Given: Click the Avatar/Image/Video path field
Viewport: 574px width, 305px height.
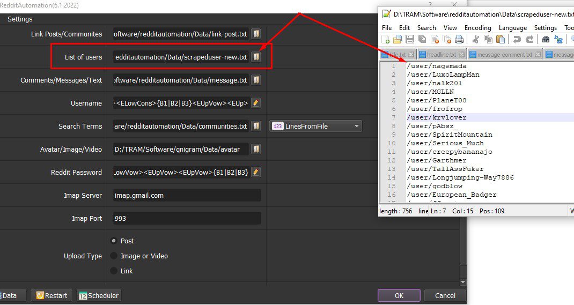Looking at the screenshot, I should 181,149.
